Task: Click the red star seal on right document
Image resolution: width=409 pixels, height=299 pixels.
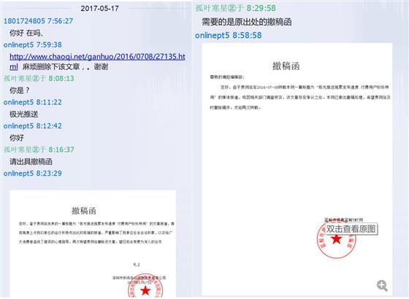Action: [x=336, y=240]
